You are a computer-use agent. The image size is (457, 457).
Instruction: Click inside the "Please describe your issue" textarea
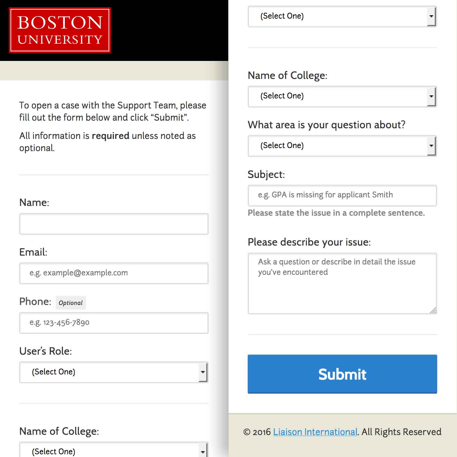click(342, 289)
